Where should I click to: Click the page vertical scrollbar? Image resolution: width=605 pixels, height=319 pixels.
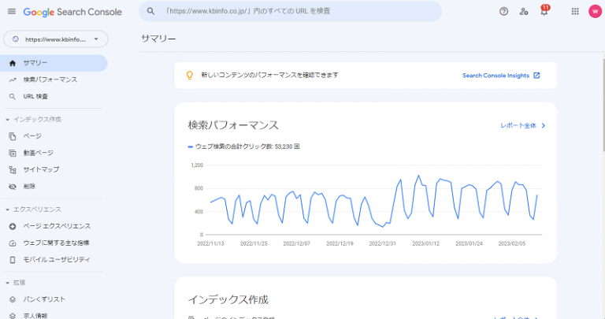click(x=603, y=106)
